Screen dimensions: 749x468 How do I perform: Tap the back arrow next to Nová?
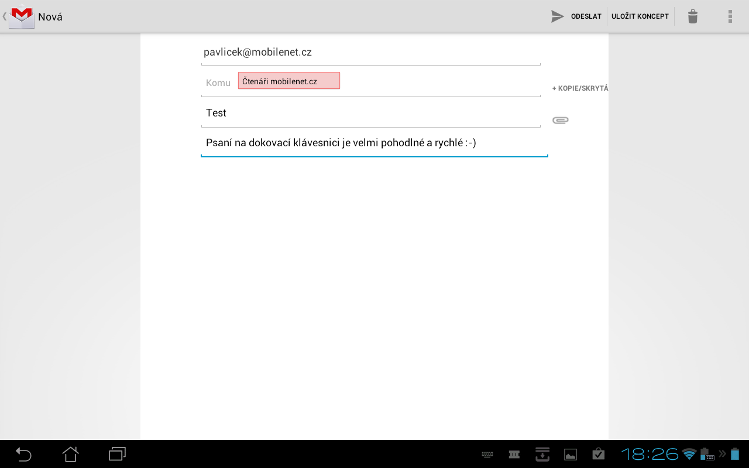[4, 16]
